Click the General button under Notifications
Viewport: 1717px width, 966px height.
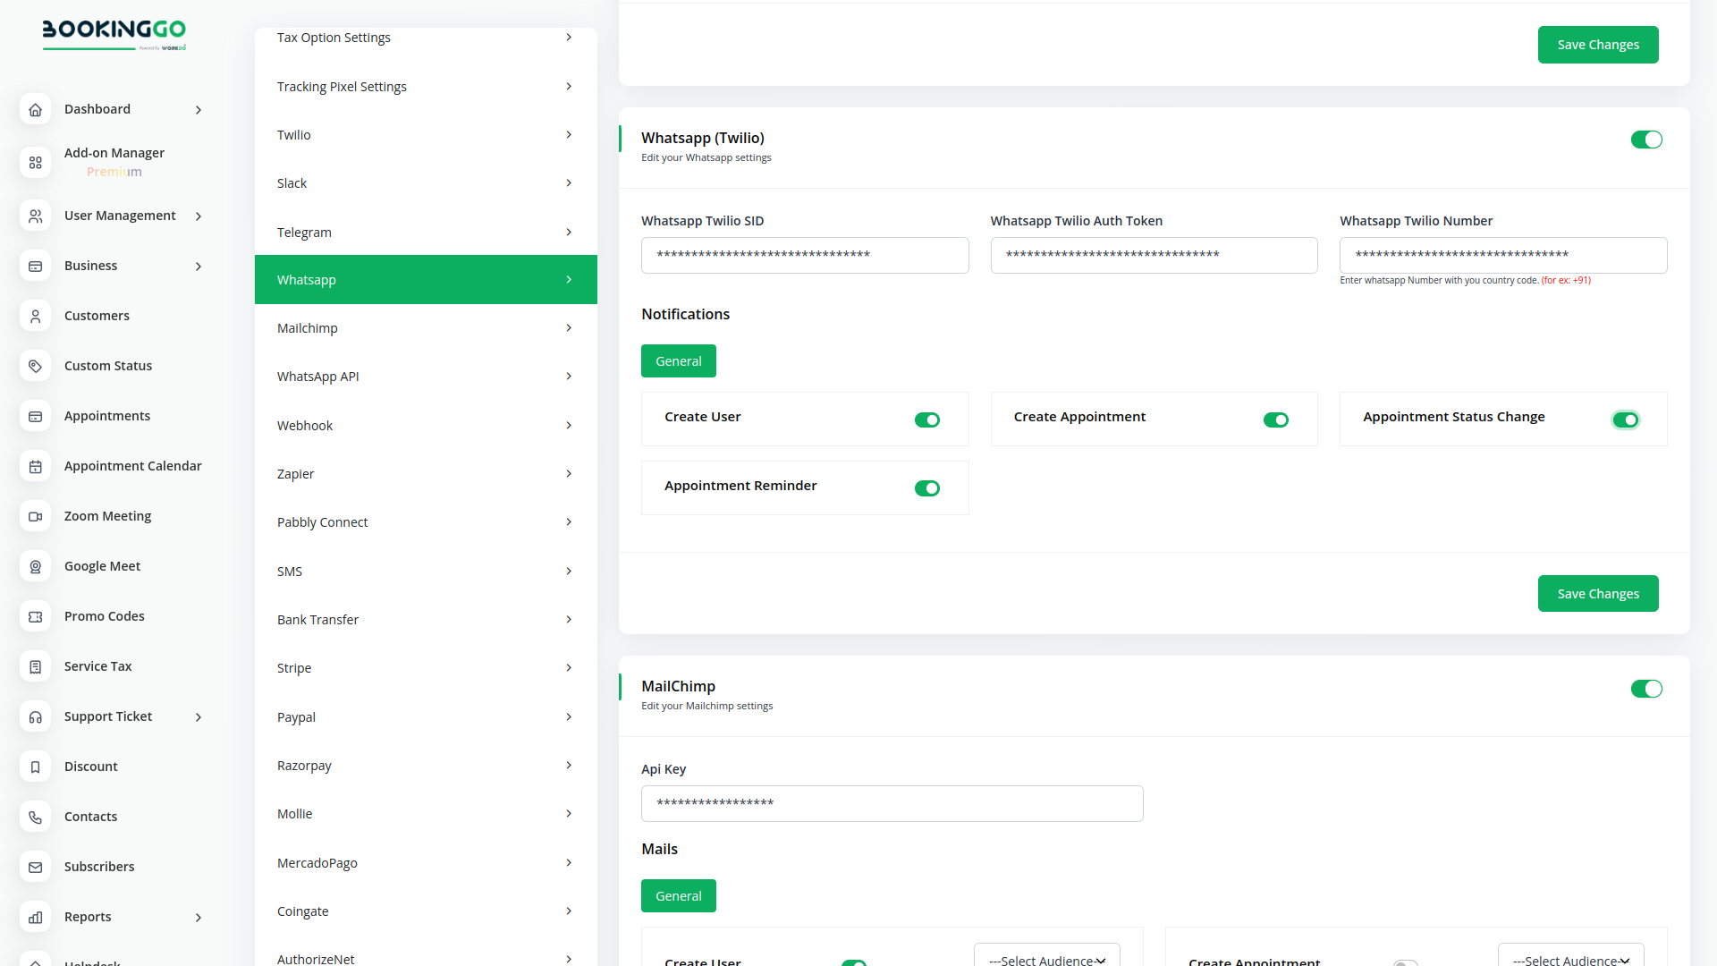(x=678, y=361)
